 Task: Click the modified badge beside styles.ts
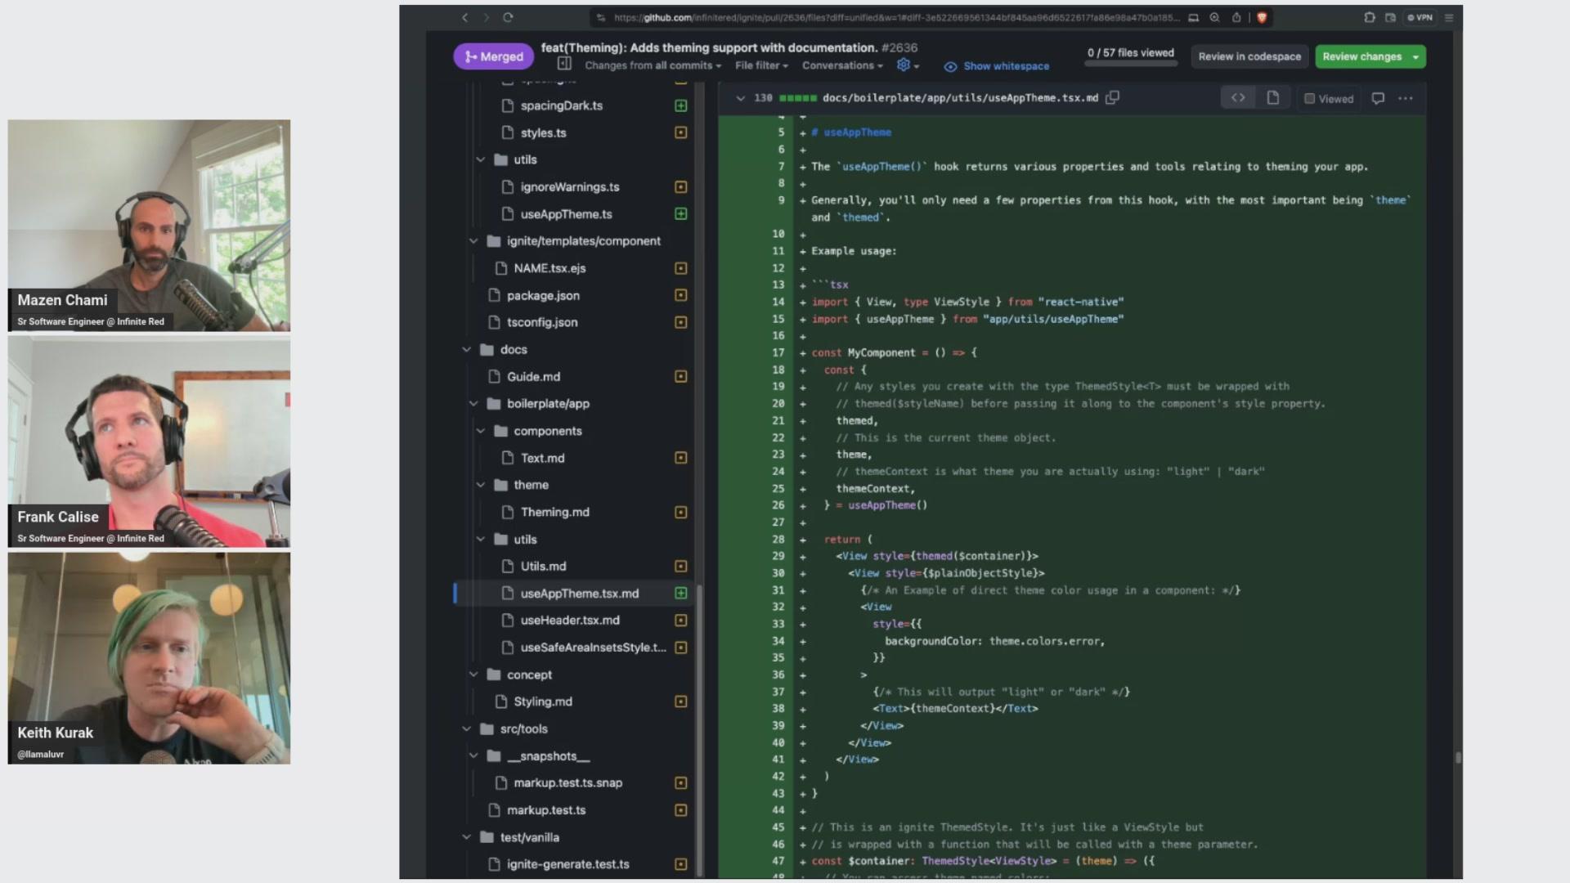680,132
